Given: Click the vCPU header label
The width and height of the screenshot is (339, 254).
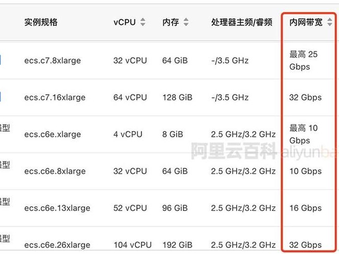Looking at the screenshot, I should (125, 22).
